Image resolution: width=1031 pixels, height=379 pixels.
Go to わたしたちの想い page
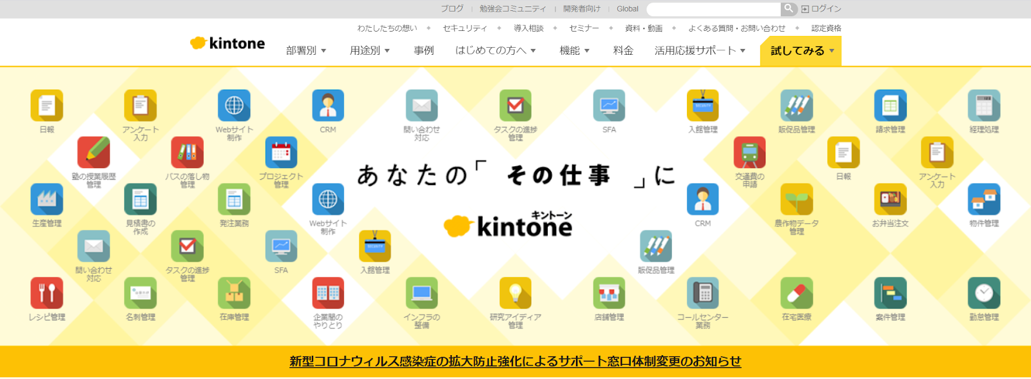387,28
